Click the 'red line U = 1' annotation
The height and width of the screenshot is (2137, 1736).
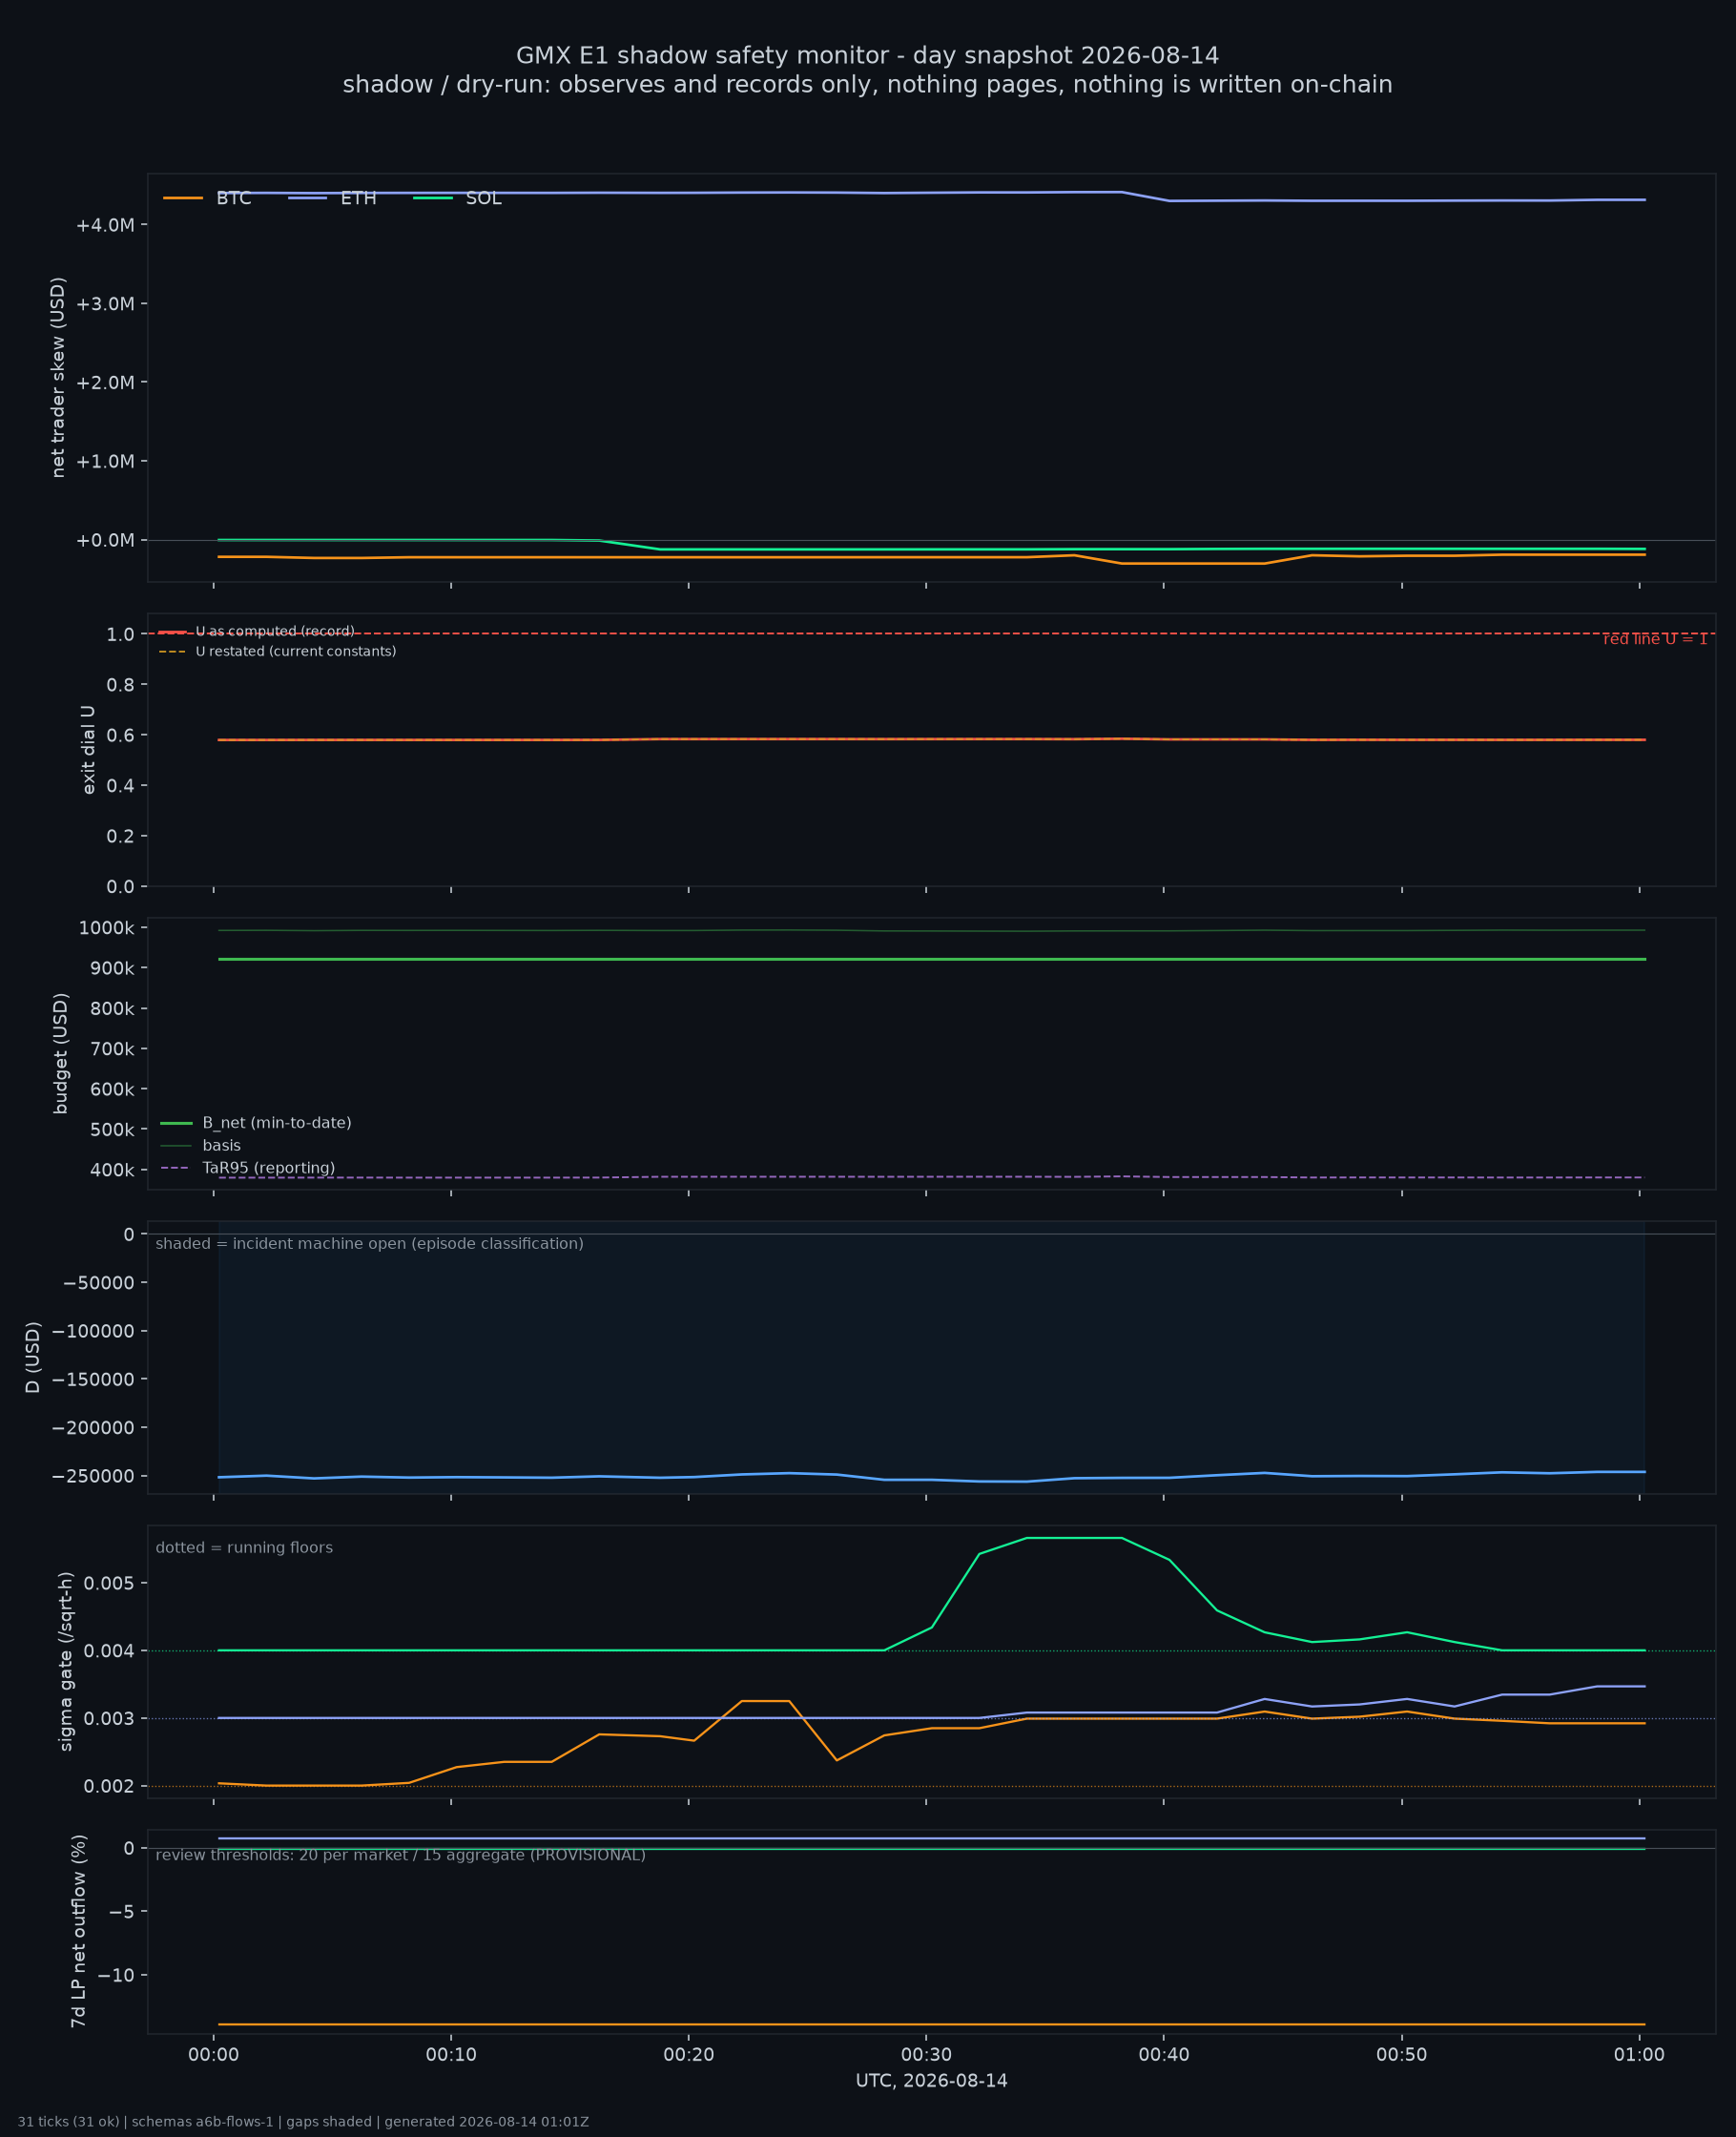click(x=1655, y=639)
